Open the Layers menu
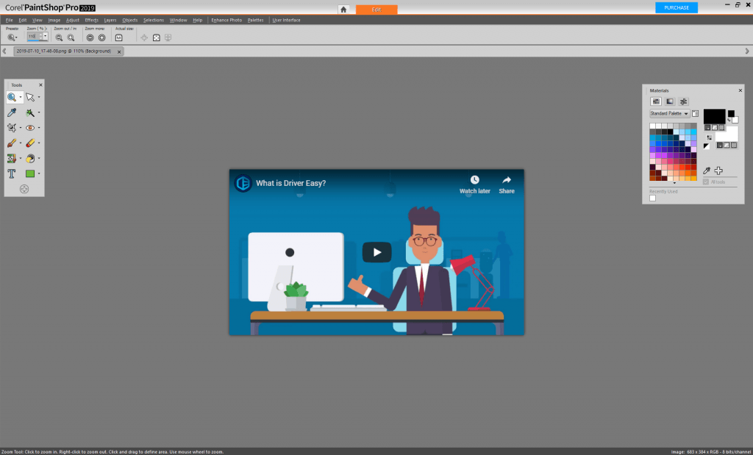This screenshot has height=455, width=753. [110, 20]
